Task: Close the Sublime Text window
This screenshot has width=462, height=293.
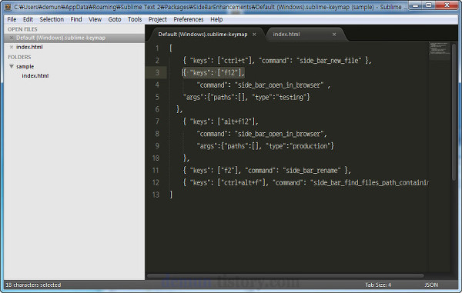Action: point(447,5)
